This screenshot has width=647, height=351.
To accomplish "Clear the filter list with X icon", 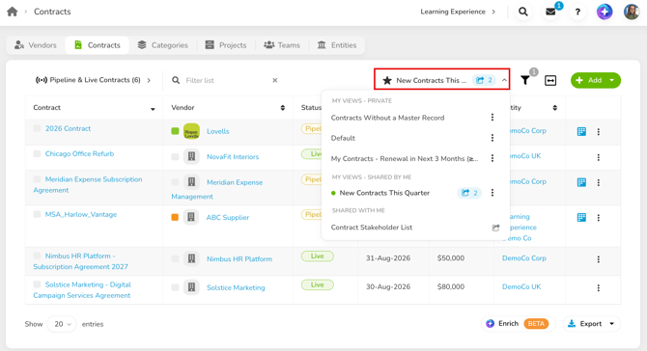I will 275,80.
